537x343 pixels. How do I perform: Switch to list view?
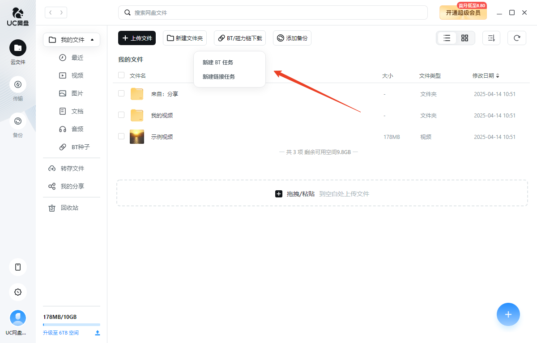(447, 38)
